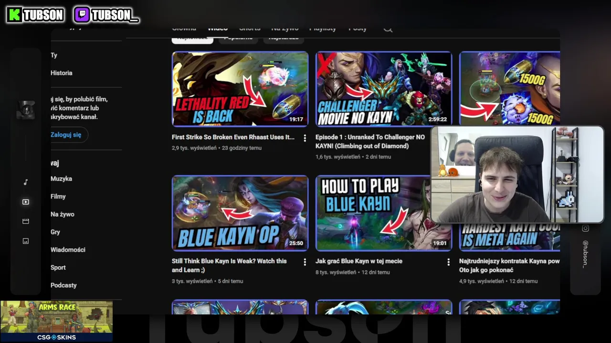Open title Episode 1 : Unranked To Challenger NO KAYN
Image resolution: width=611 pixels, height=343 pixels.
pos(370,141)
